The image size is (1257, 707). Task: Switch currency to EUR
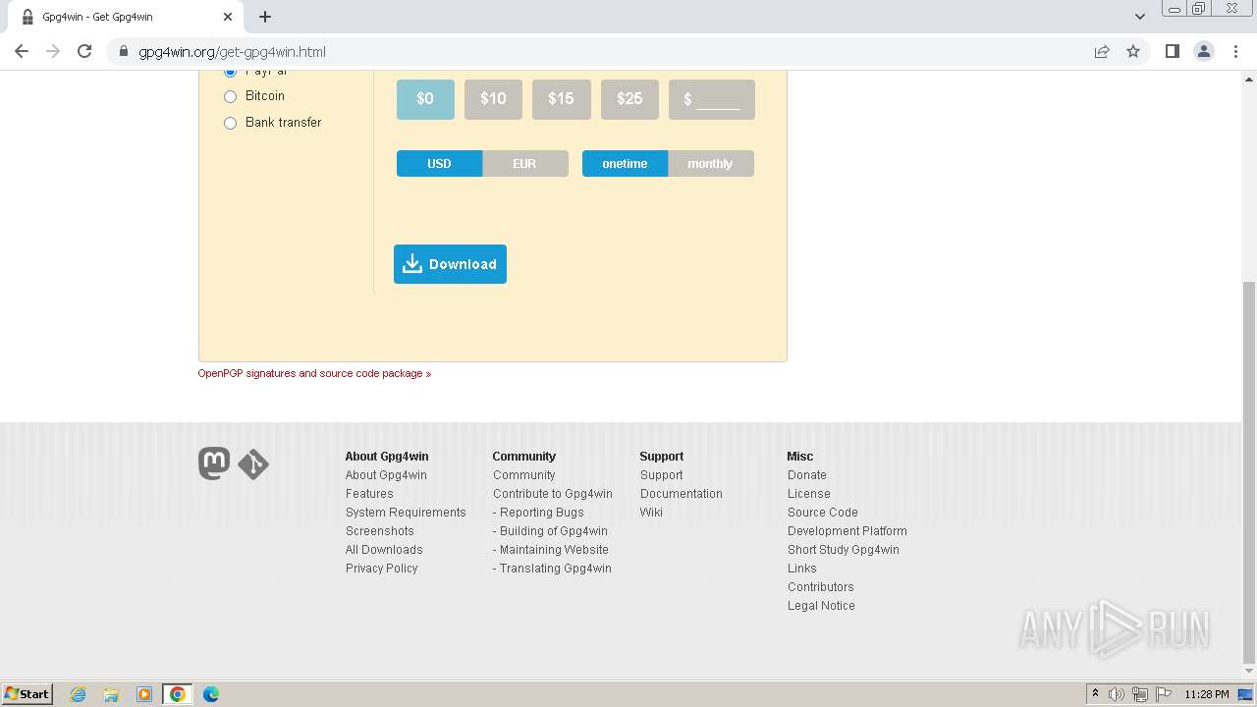525,164
